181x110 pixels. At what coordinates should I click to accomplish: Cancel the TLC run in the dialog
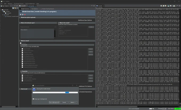pyautogui.click(x=64, y=102)
